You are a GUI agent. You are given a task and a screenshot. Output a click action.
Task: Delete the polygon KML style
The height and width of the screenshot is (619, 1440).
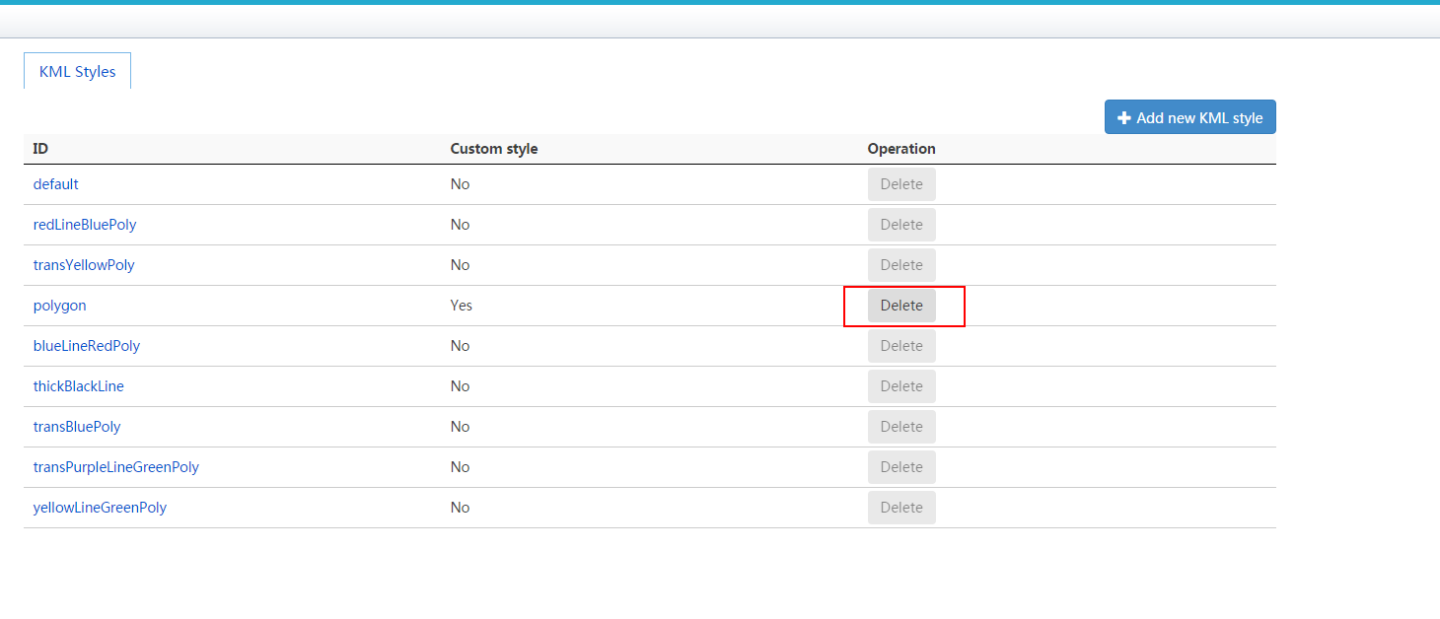point(901,306)
